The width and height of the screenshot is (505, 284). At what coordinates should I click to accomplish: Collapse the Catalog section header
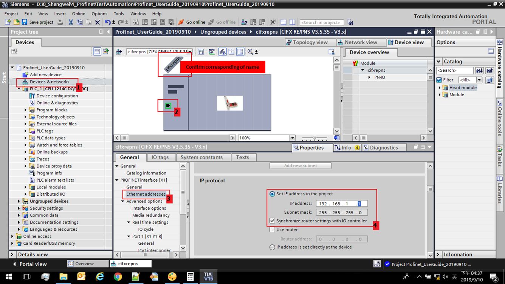click(x=439, y=62)
